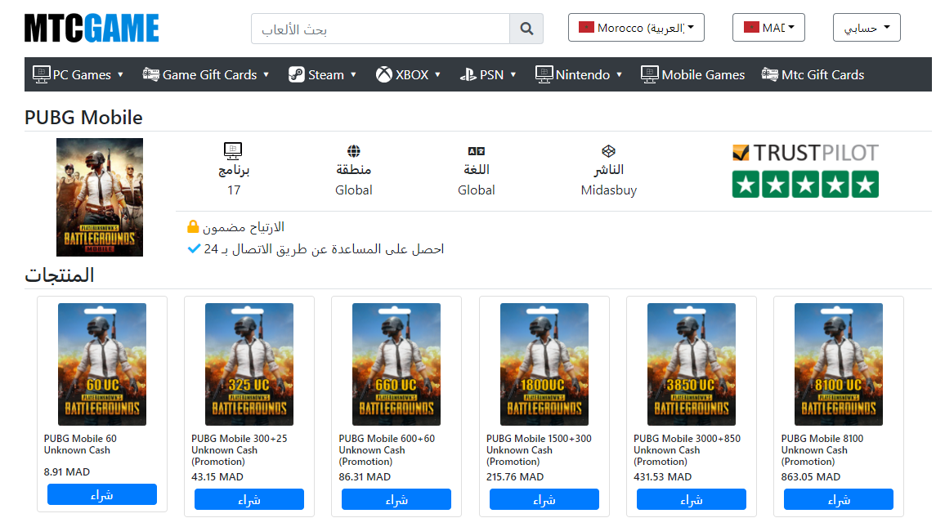936x527 pixels.
Task: Click the 60 UC card image
Action: pyautogui.click(x=102, y=364)
